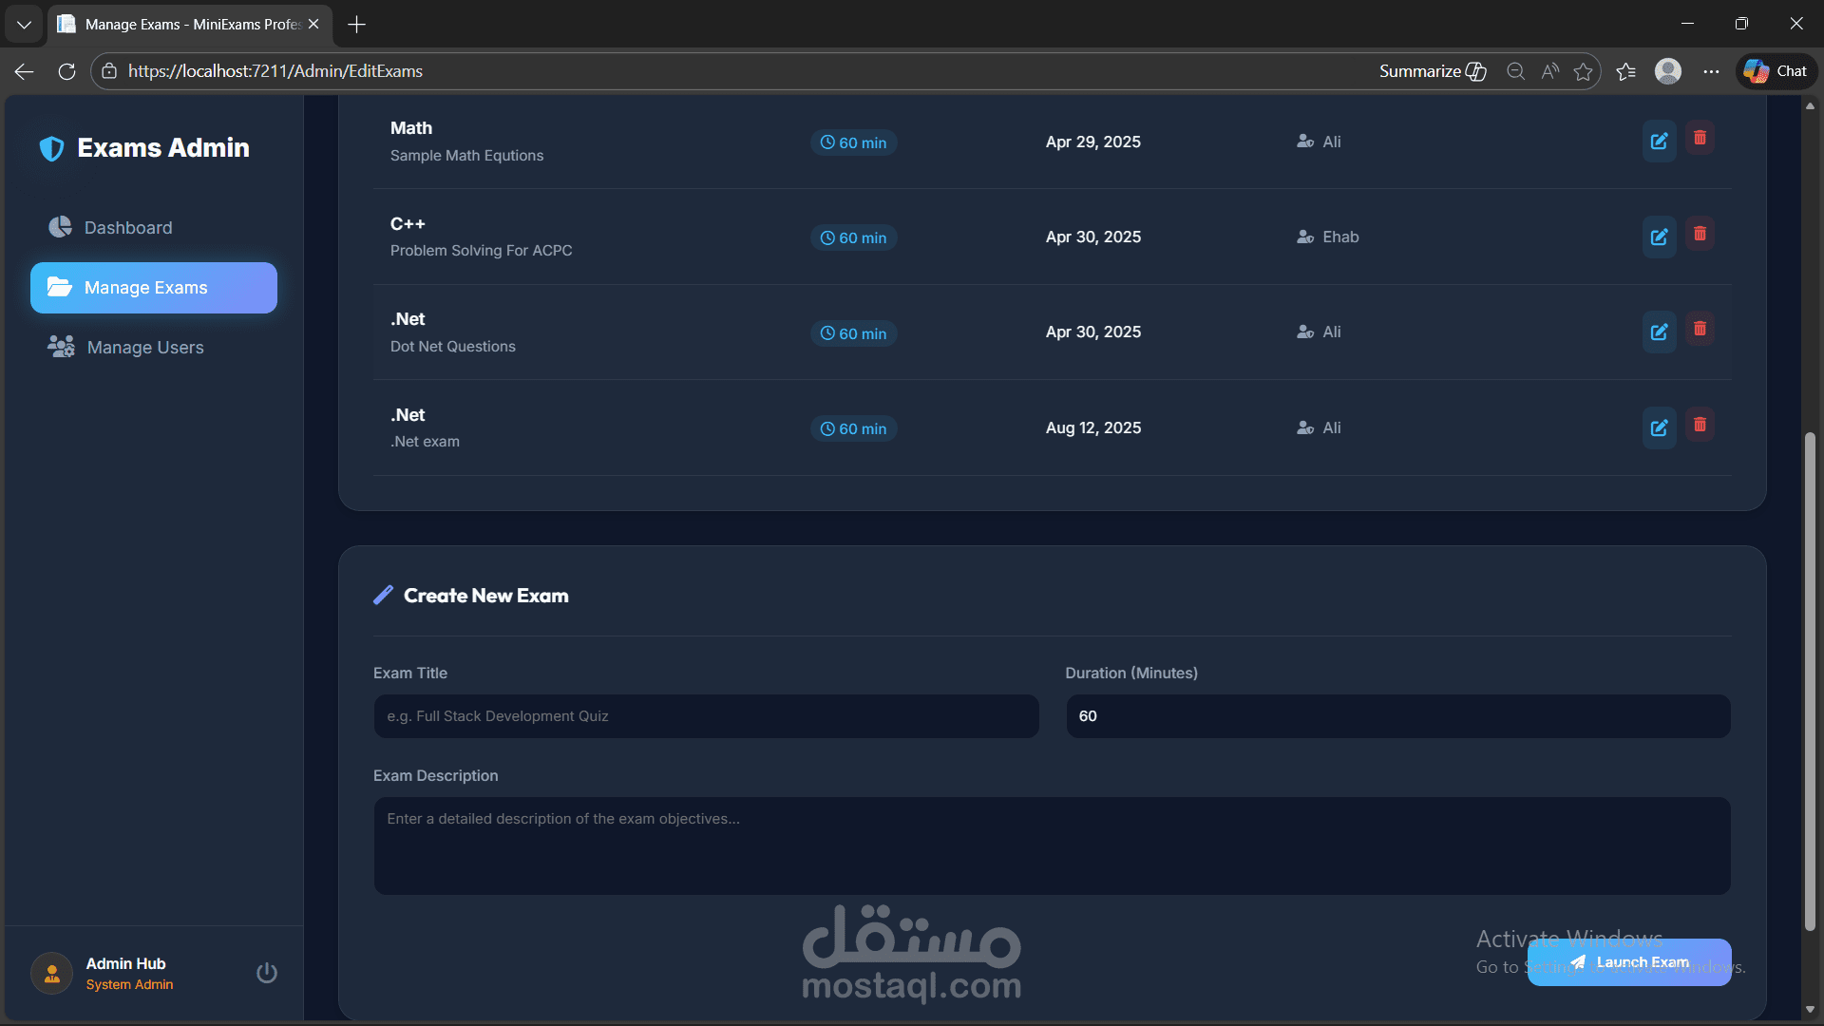The image size is (1824, 1026).
Task: Click the Summarize button
Action: click(1432, 71)
